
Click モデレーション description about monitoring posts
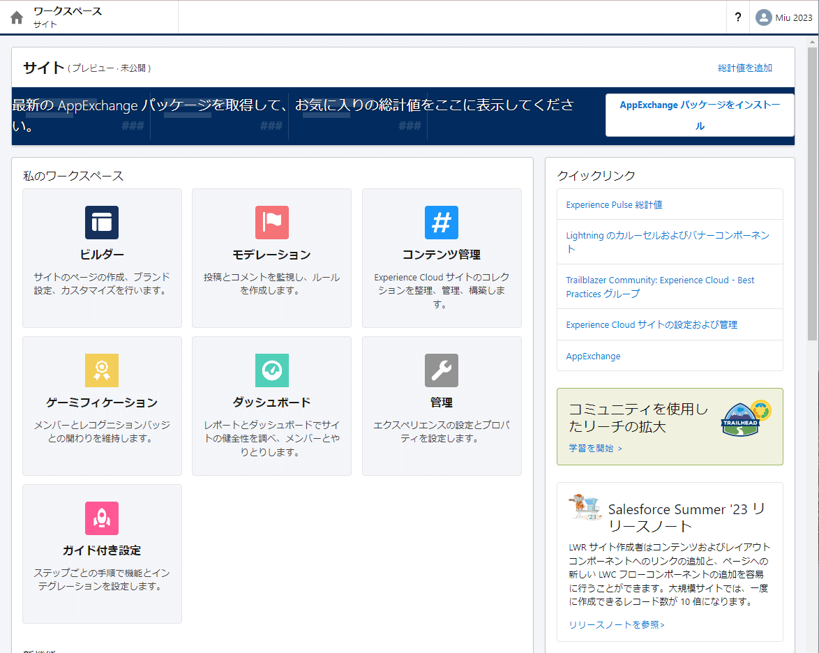click(271, 284)
